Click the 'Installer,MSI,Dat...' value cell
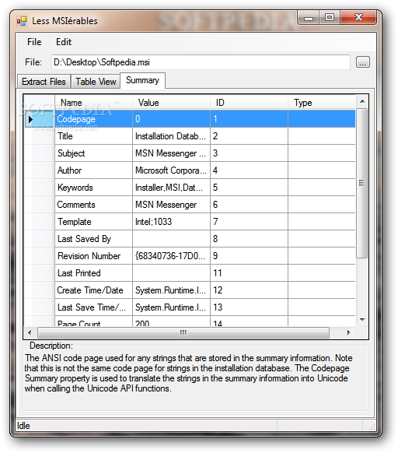Viewport: 398px width, 453px height. pos(172,188)
